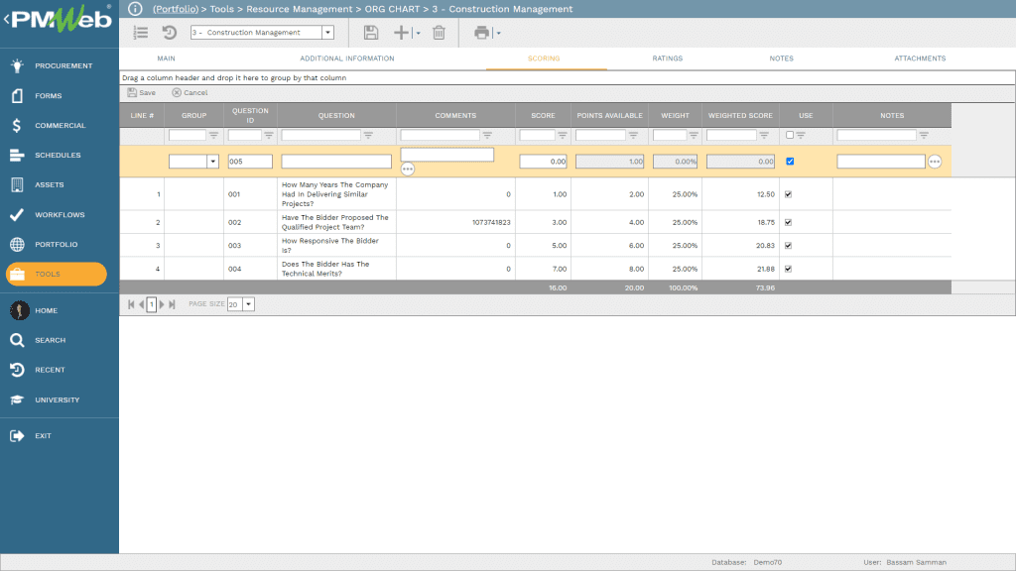This screenshot has width=1016, height=571.
Task: Select comment value 1073741823
Action: click(x=491, y=222)
